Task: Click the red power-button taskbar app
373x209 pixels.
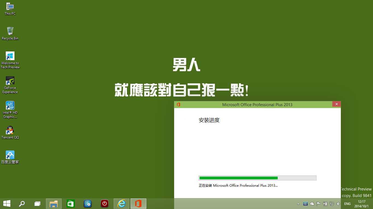Action: 105,204
